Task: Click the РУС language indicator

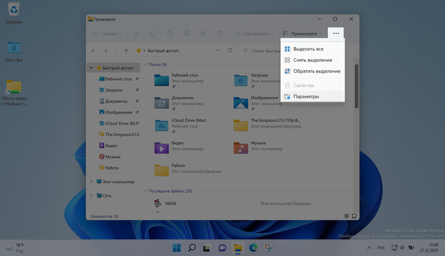Action: [381, 248]
